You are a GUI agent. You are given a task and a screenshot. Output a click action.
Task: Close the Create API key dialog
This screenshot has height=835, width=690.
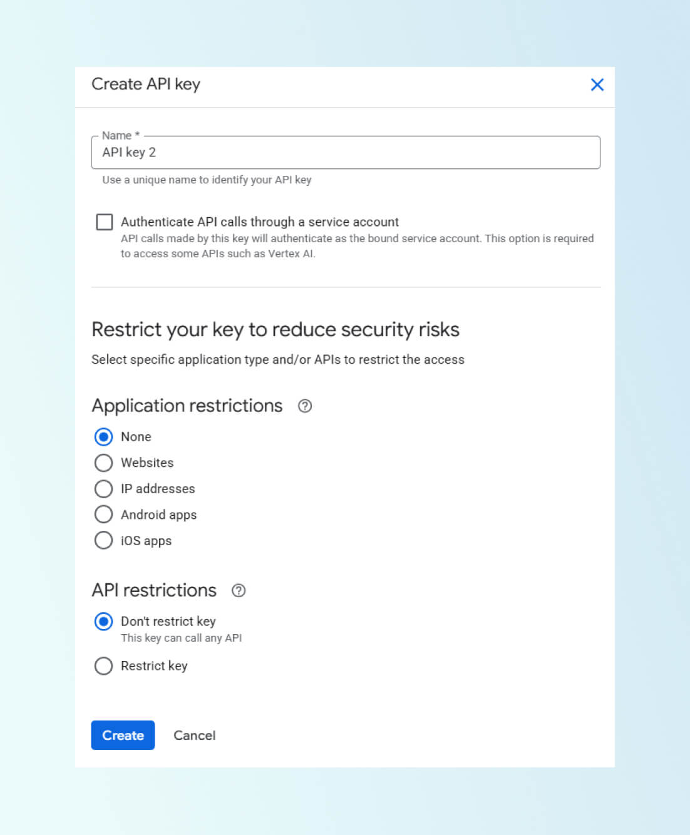coord(597,85)
